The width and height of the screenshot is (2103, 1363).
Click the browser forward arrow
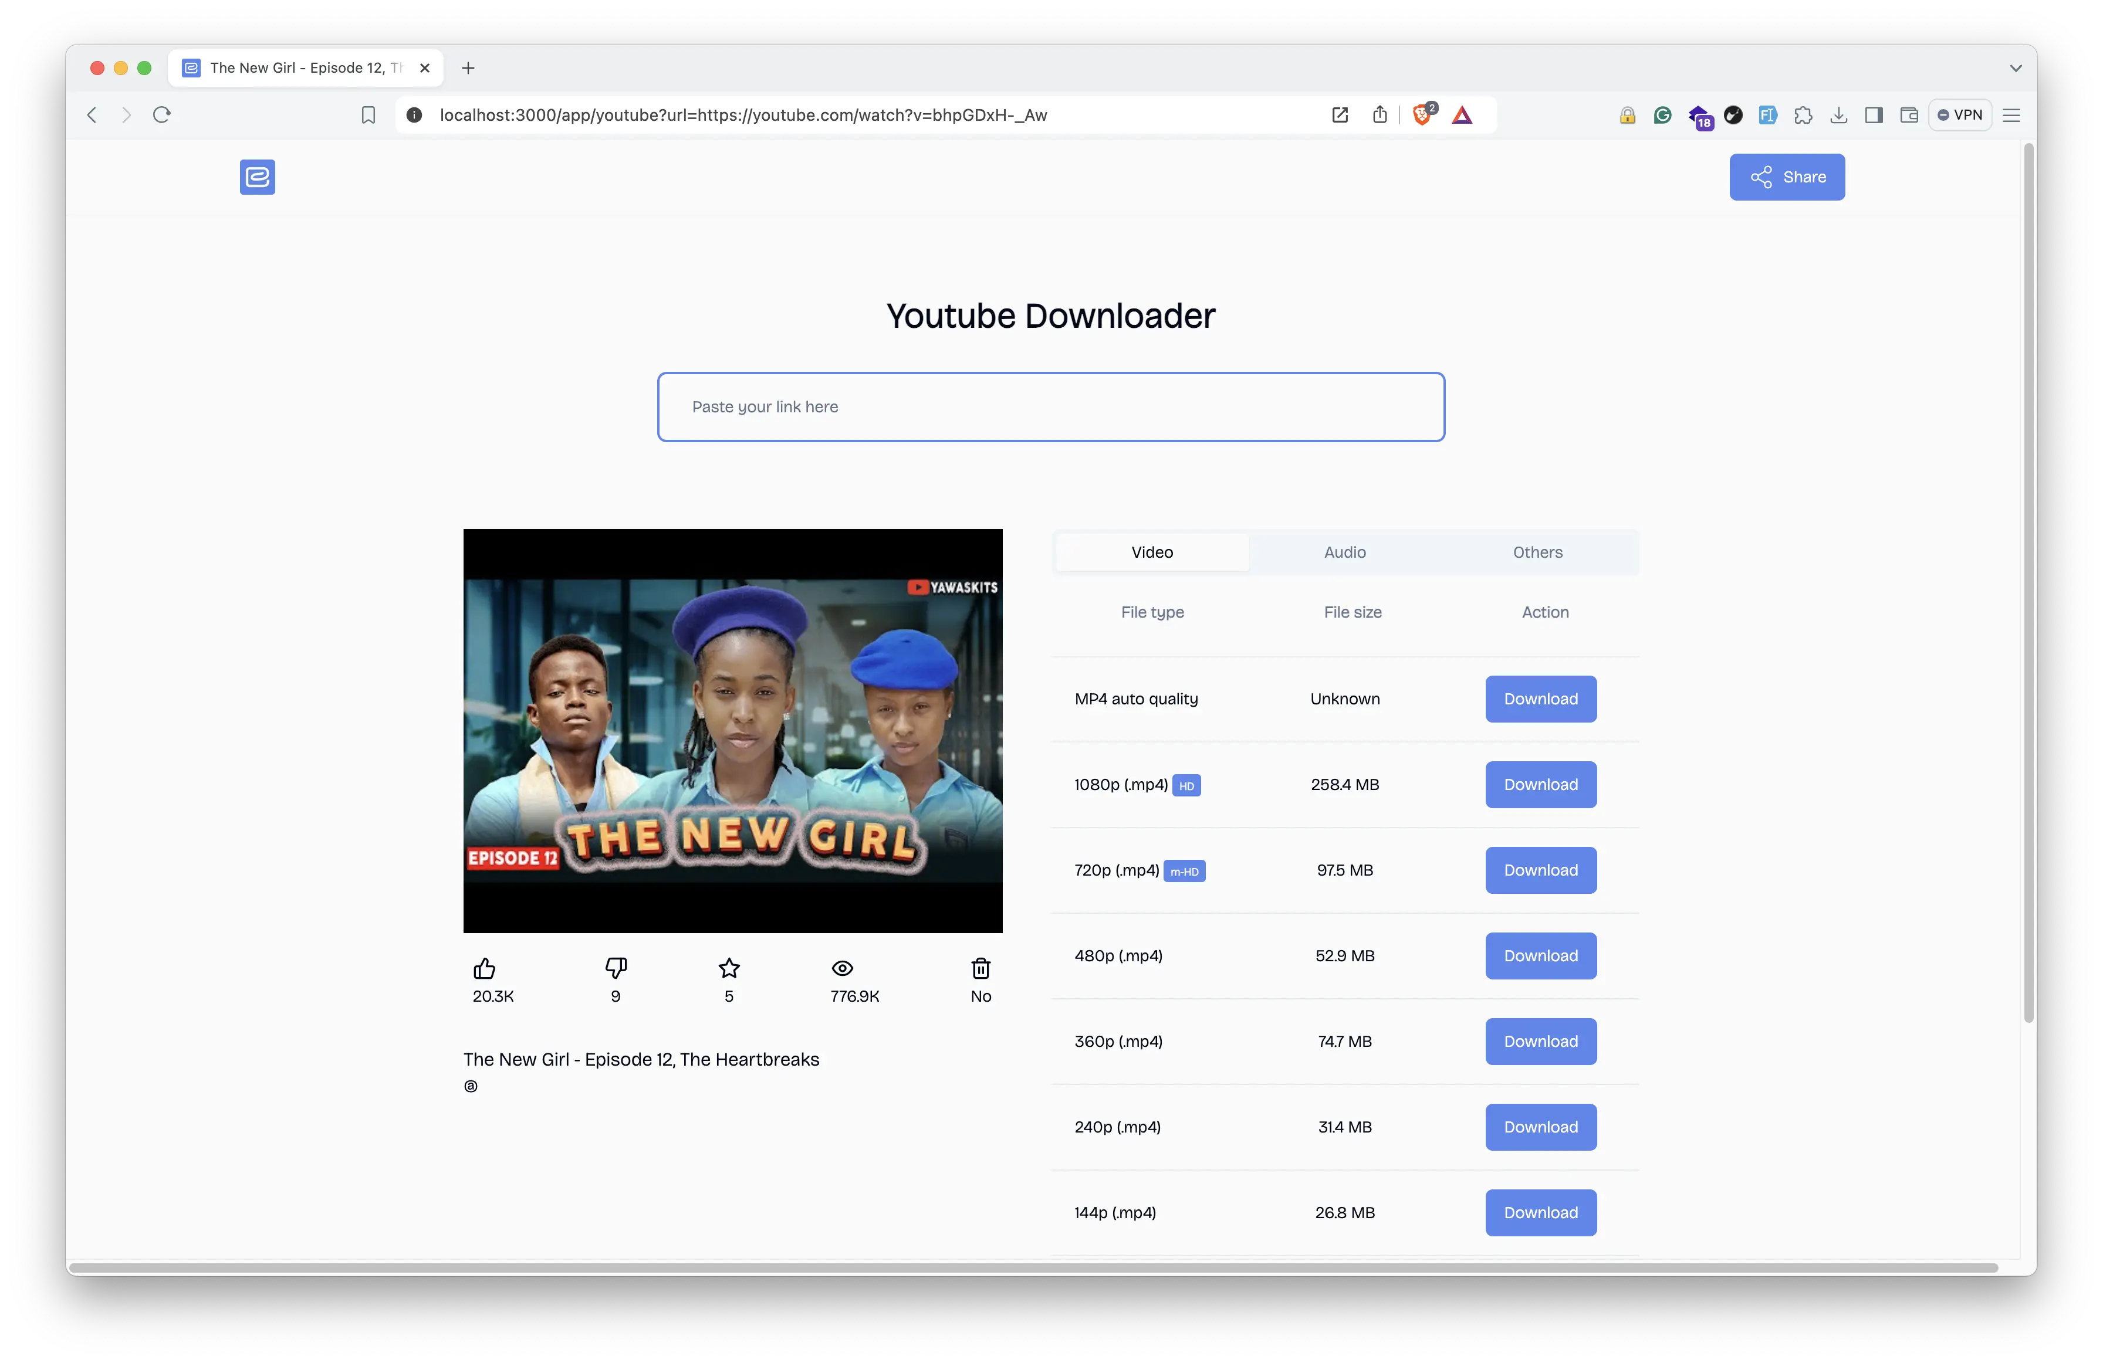click(x=126, y=115)
